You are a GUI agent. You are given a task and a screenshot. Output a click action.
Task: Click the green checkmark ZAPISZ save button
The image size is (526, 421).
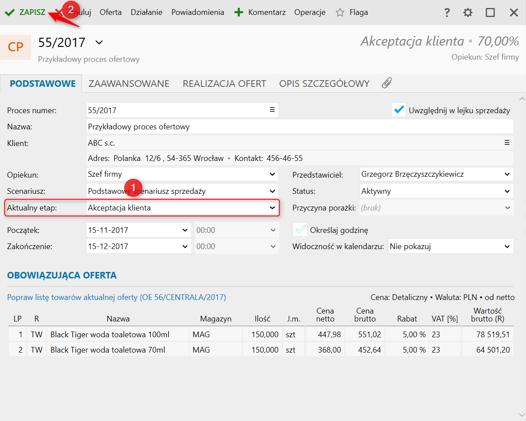[x=25, y=12]
